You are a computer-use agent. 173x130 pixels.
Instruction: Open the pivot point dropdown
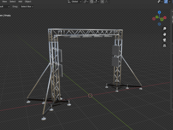86,1
